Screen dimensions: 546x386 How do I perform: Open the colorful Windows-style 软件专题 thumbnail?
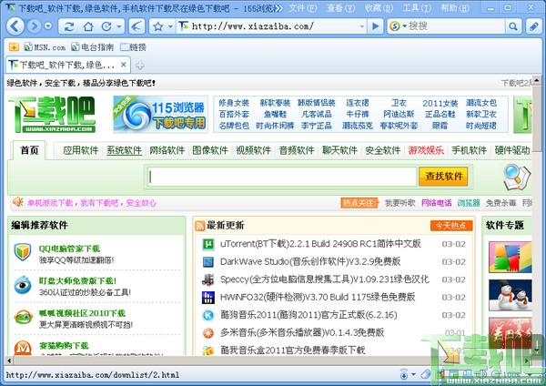point(511,257)
